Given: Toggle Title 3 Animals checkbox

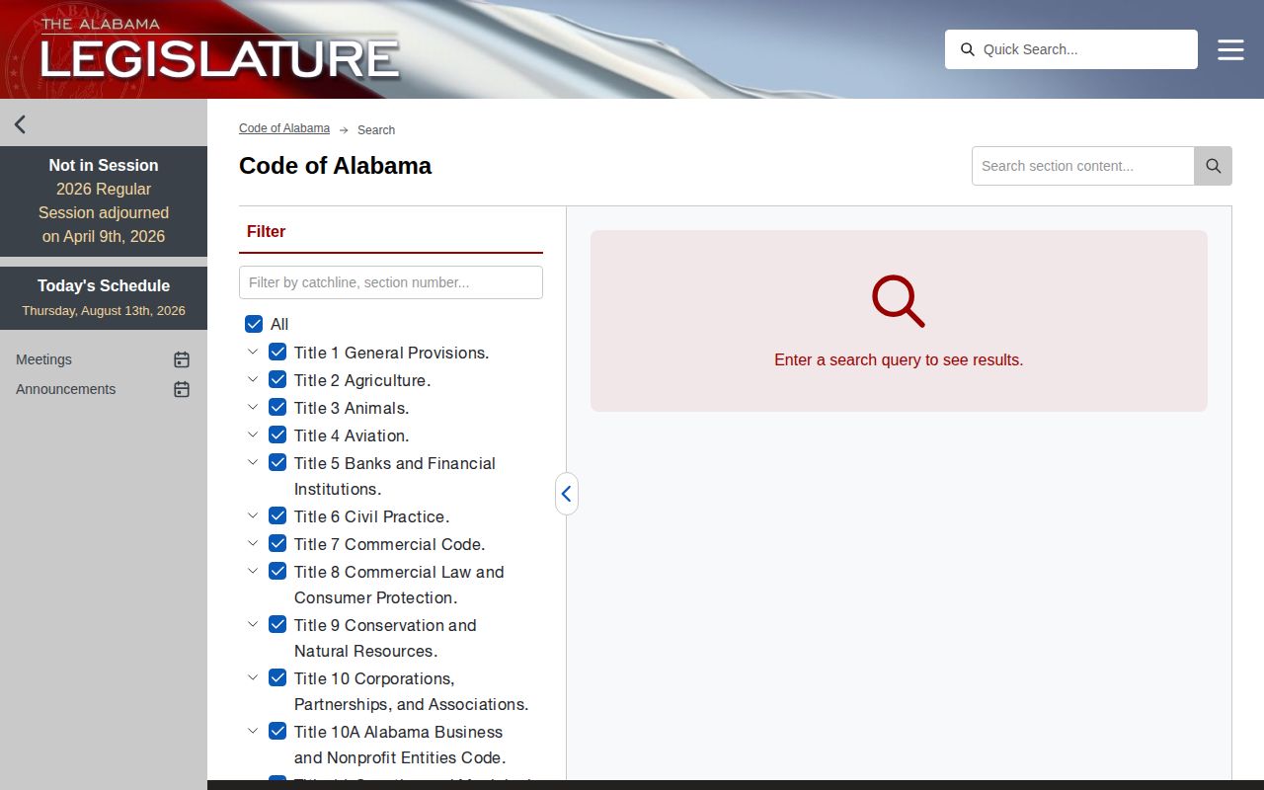Looking at the screenshot, I should click(277, 408).
